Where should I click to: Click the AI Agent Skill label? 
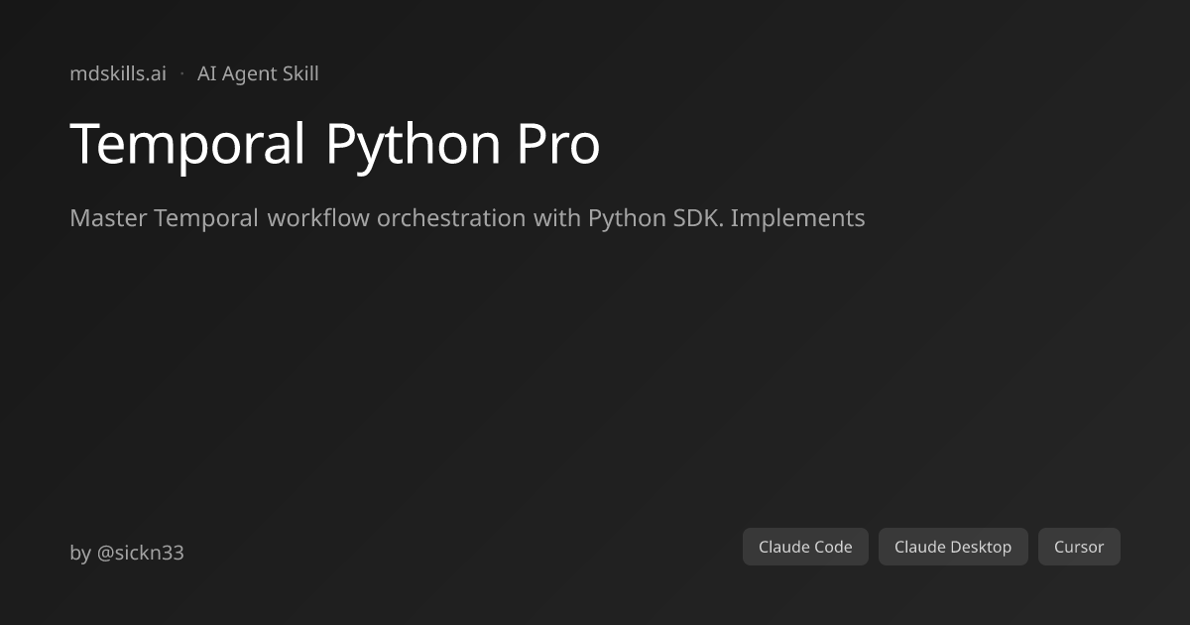258,73
